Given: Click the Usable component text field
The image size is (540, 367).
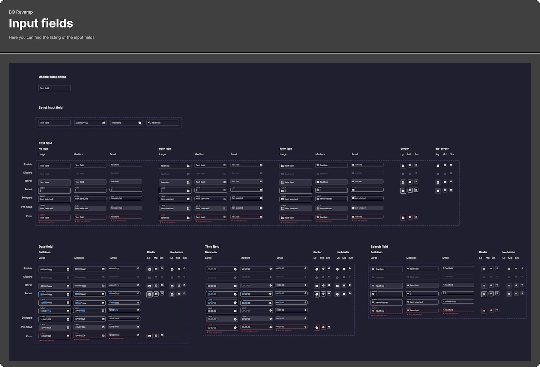Looking at the screenshot, I should pyautogui.click(x=54, y=88).
